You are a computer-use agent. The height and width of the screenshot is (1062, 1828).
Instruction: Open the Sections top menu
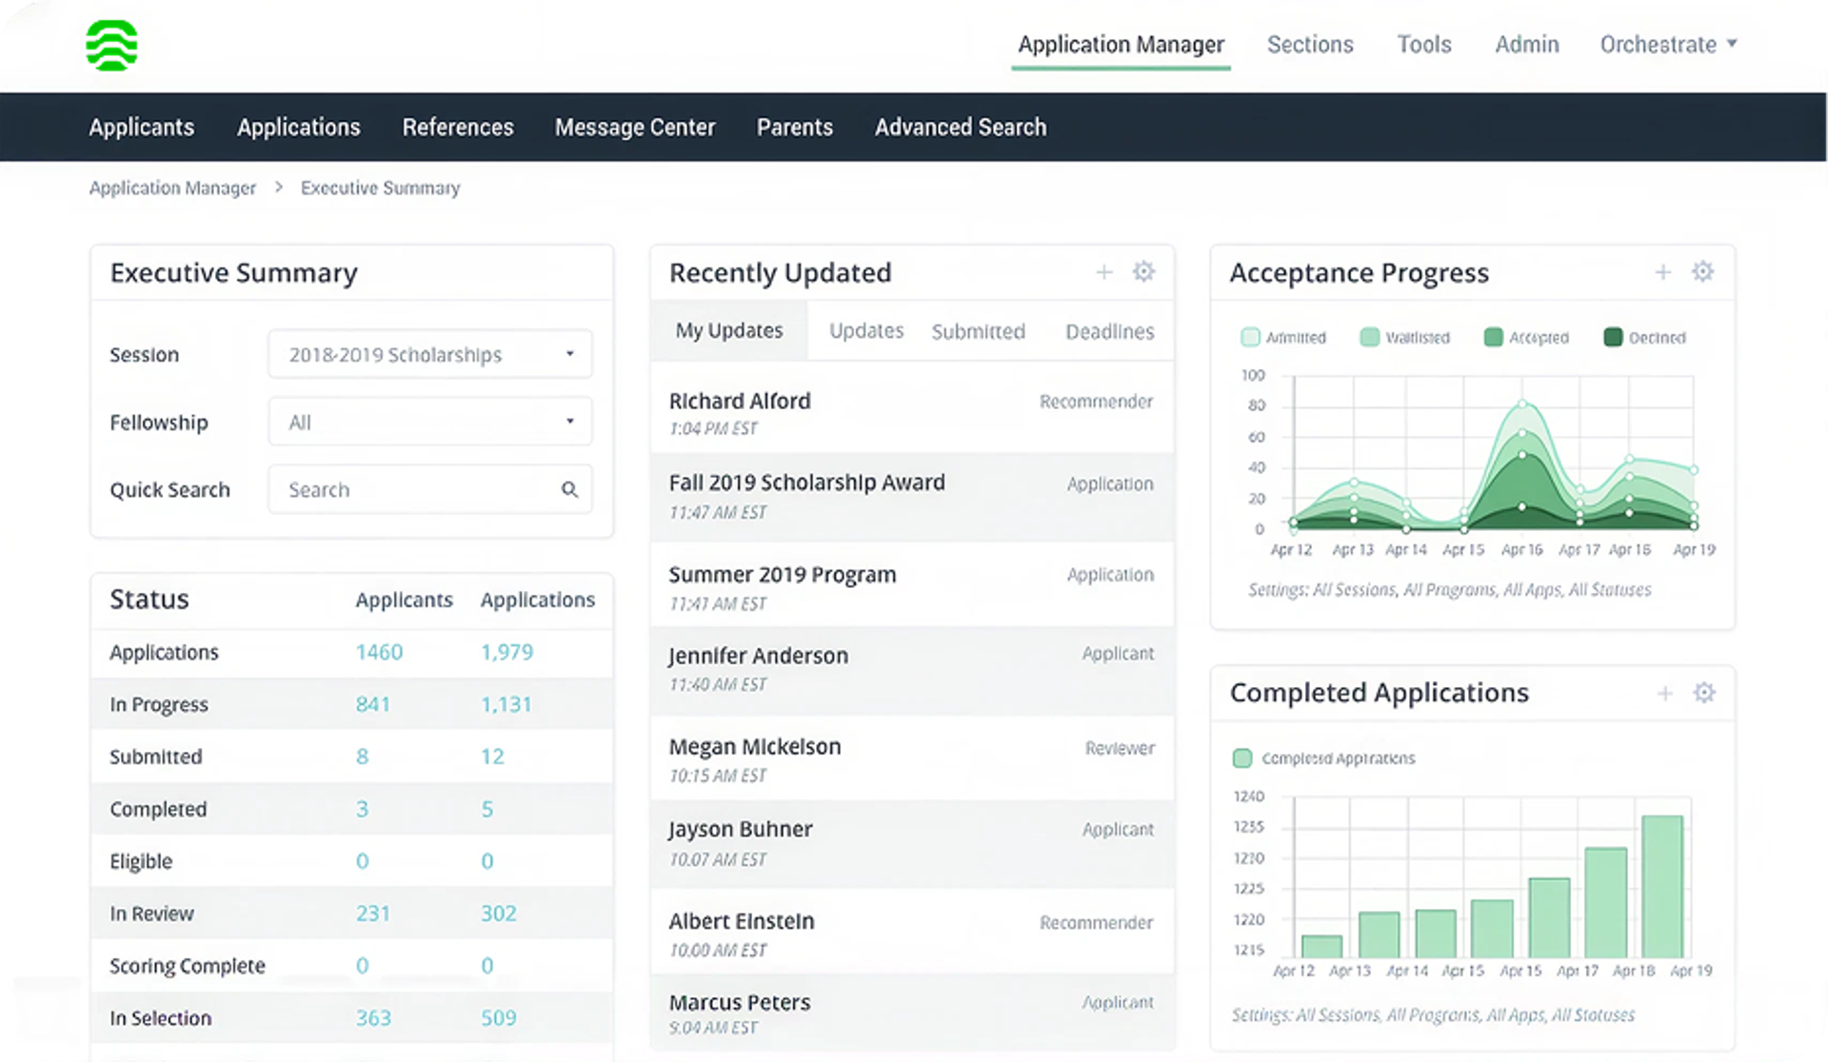pyautogui.click(x=1309, y=45)
